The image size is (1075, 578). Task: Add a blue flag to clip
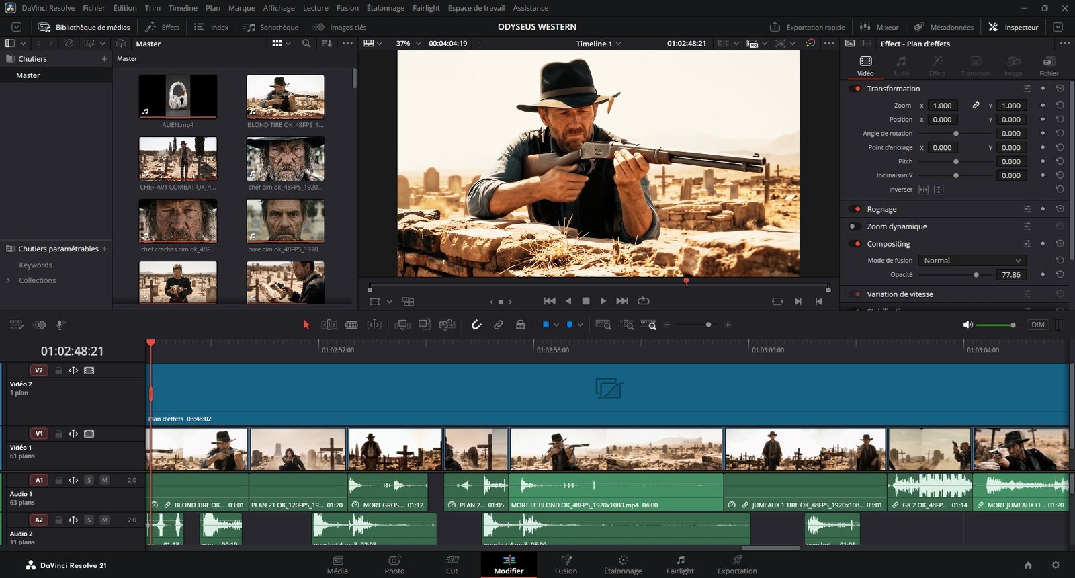pyautogui.click(x=546, y=325)
